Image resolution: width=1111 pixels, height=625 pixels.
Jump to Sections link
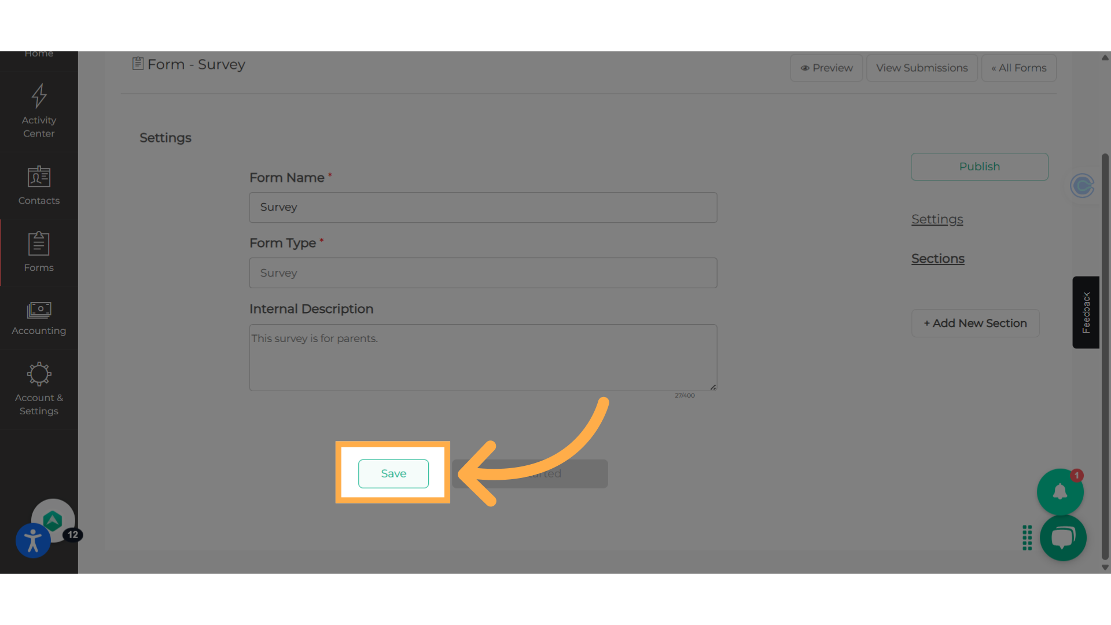937,259
